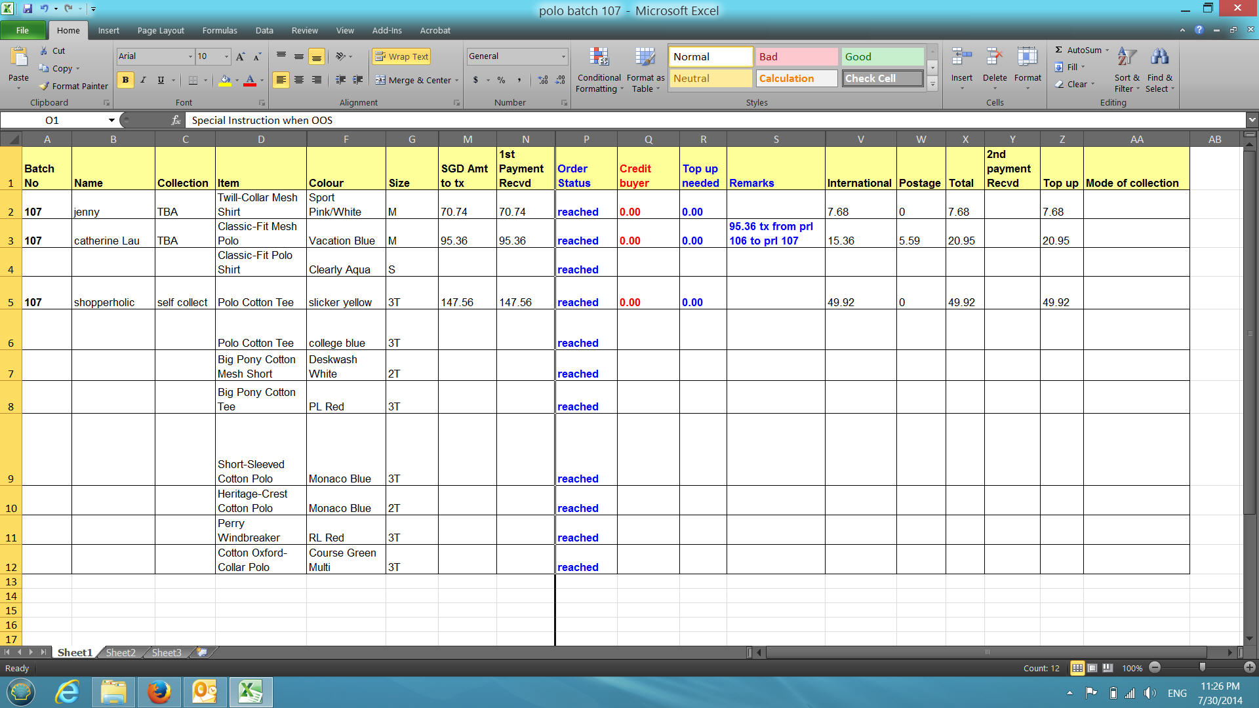Open the font size dropdown
Screen dimensions: 1259x708
point(226,56)
